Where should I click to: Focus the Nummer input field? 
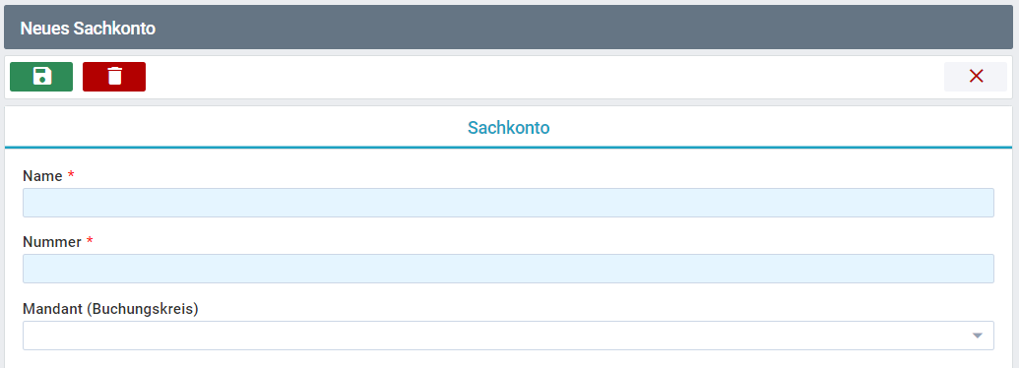point(508,269)
